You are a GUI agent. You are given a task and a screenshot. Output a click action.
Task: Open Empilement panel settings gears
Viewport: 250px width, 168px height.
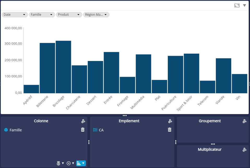coord(170,121)
